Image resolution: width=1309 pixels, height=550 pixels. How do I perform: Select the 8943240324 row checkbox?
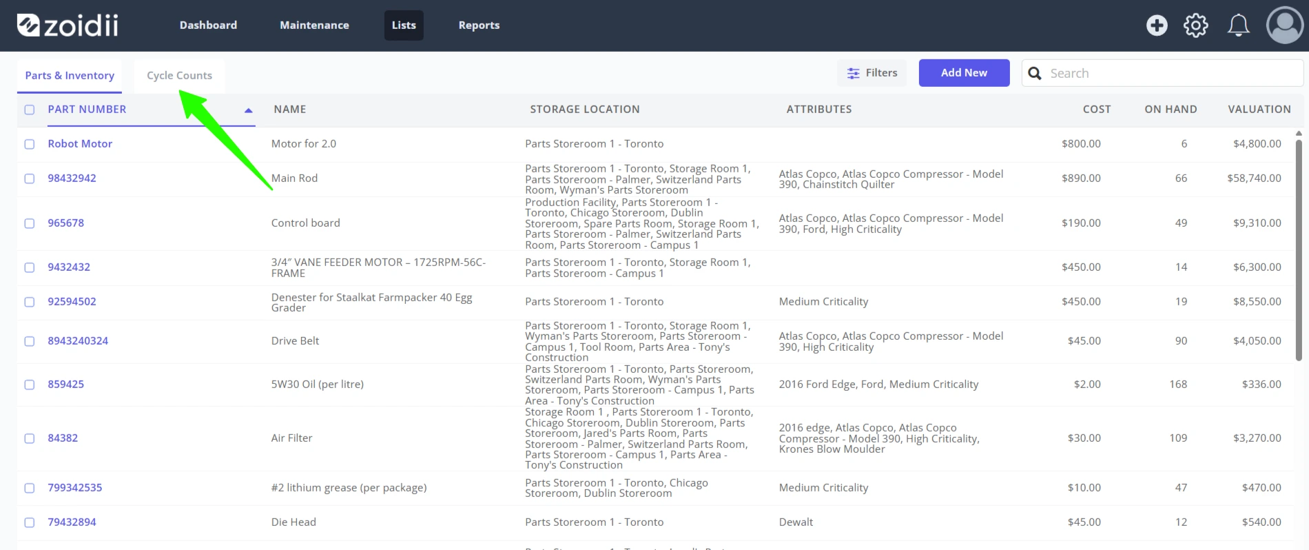coord(30,341)
